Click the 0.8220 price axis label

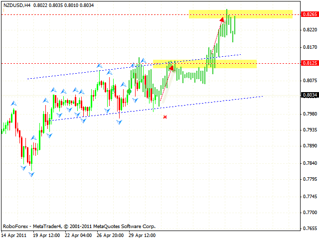[310, 30]
